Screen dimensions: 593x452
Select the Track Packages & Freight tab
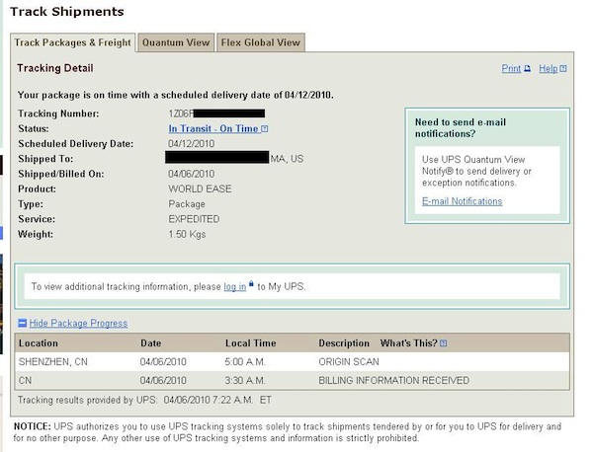72,42
